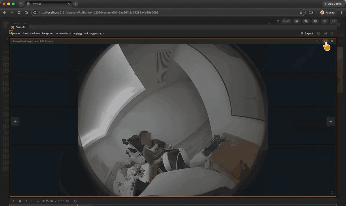The image size is (346, 206).
Task: Click the Episode 1 caption text
Action: point(57,34)
